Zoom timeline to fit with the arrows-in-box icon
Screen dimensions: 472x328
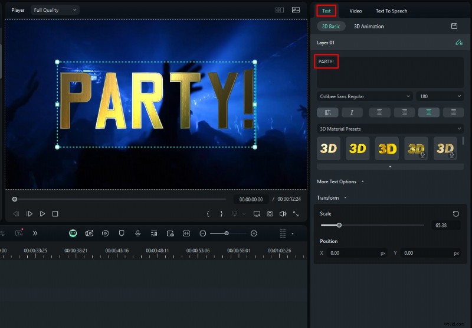tap(186, 233)
